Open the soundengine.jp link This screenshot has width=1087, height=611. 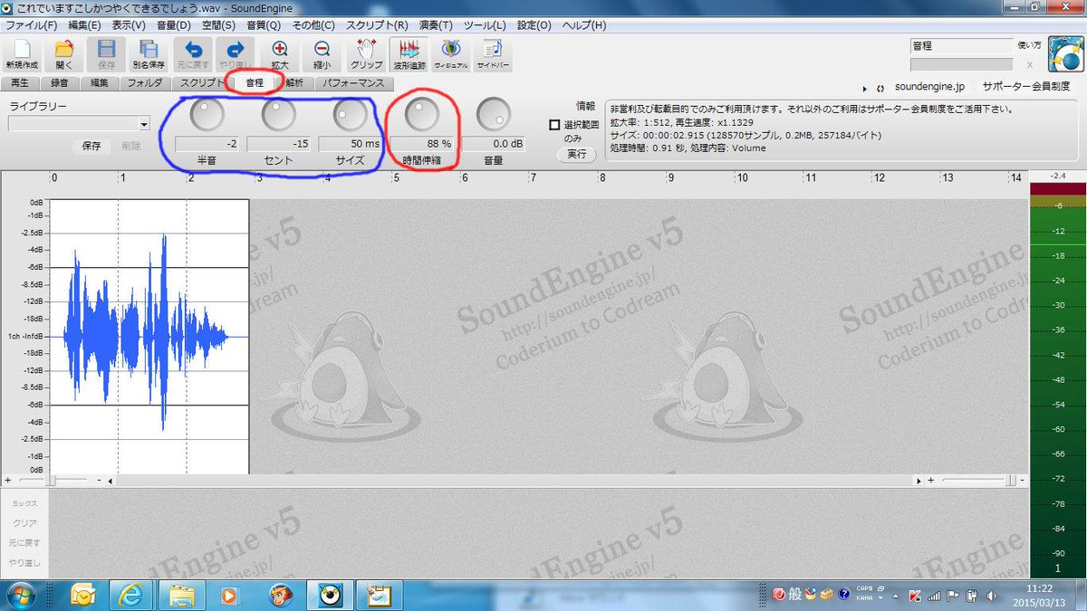coord(928,87)
